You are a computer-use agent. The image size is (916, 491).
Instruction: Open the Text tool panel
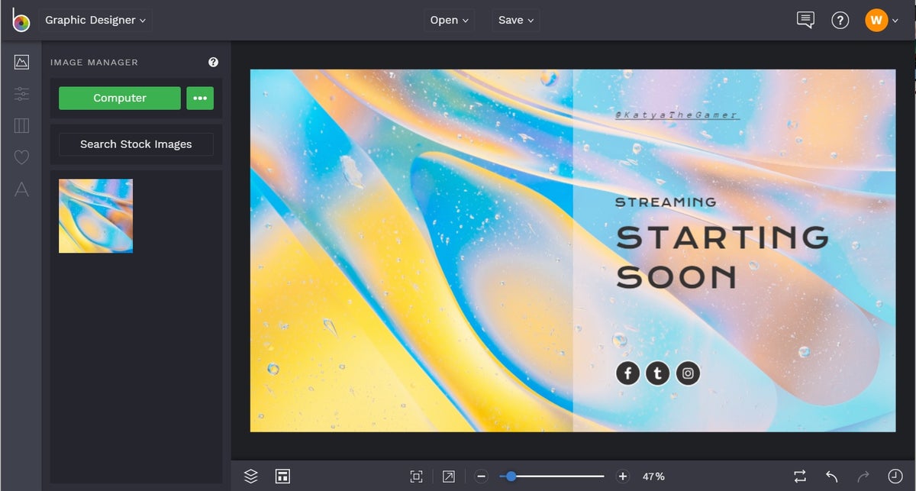(x=21, y=189)
